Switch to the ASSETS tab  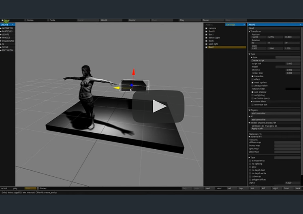[x=209, y=25]
